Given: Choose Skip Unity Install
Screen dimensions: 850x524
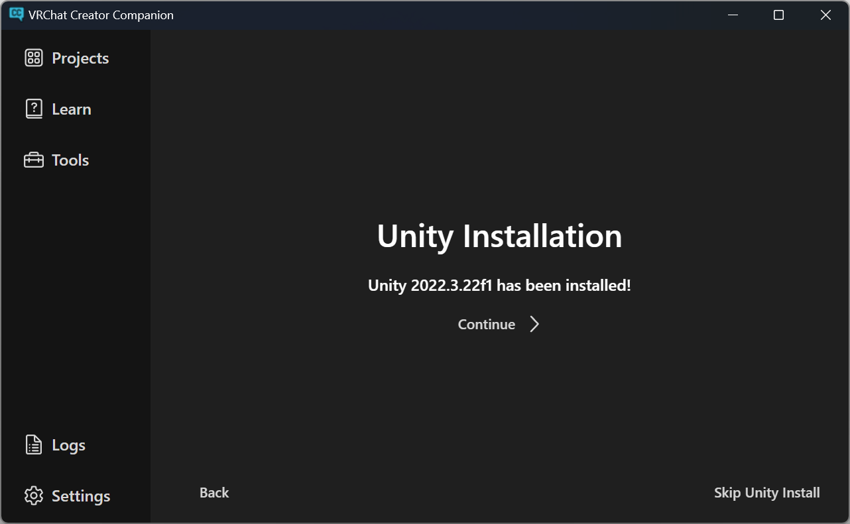Looking at the screenshot, I should 767,492.
